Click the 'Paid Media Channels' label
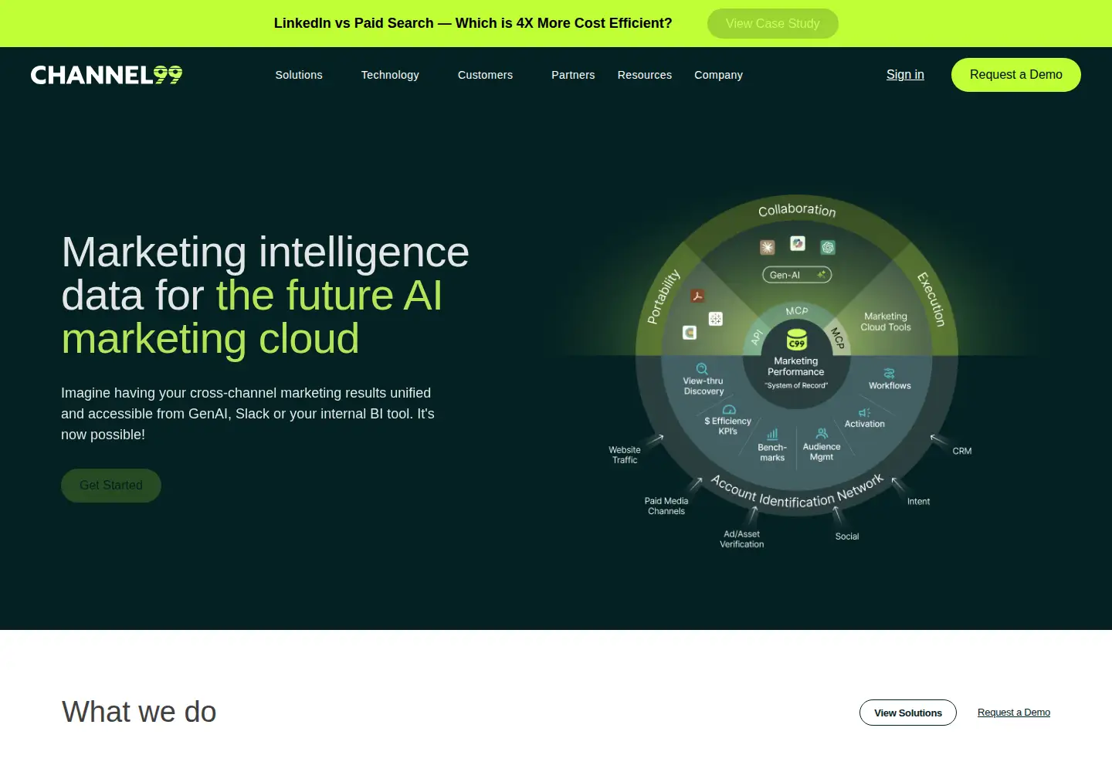 [x=666, y=506]
